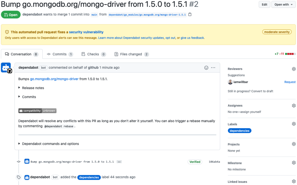
Task: Open Linked issues settings via the gear icon
Action: click(294, 181)
